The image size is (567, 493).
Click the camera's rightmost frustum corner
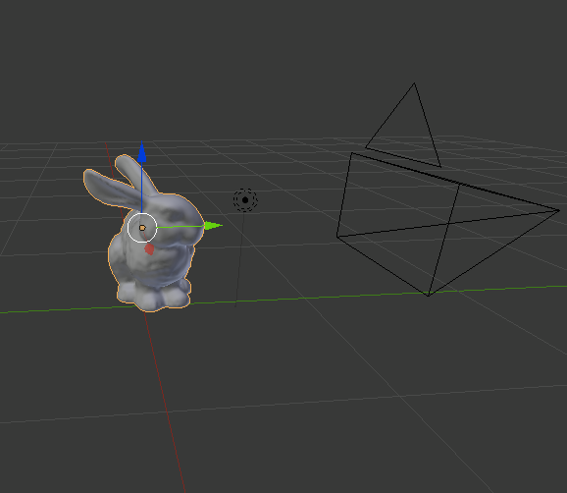click(x=559, y=210)
